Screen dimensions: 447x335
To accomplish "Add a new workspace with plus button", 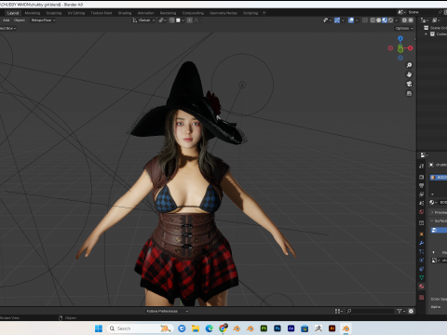I will (x=264, y=13).
